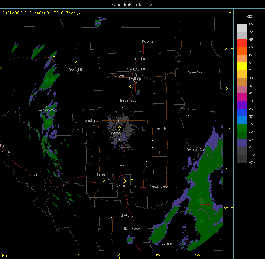Screen dimensions: 265x259
Task: Select the Drumheller label
Action: click(196, 150)
